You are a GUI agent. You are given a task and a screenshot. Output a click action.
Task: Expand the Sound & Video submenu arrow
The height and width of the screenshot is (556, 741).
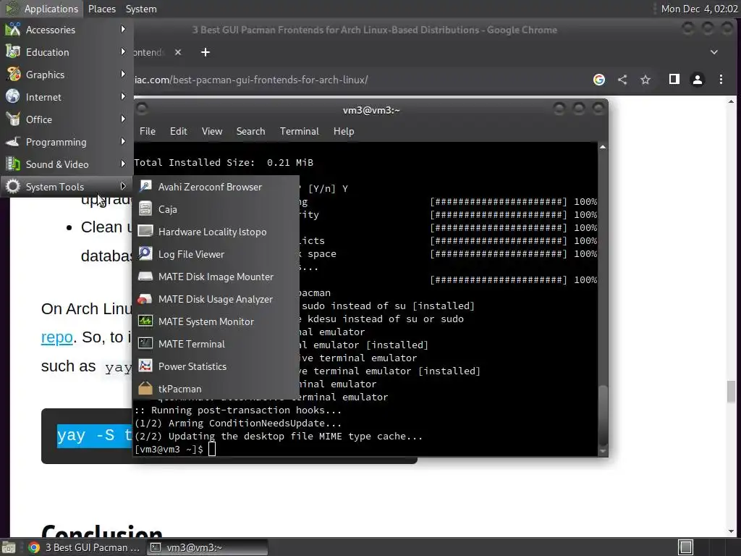123,164
